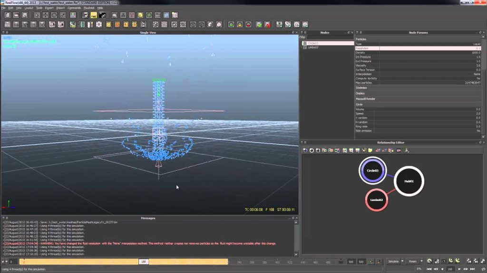The image size is (487, 273).
Task: Click the scissors icon in Relationship Editor toolbar
Action: point(364,150)
